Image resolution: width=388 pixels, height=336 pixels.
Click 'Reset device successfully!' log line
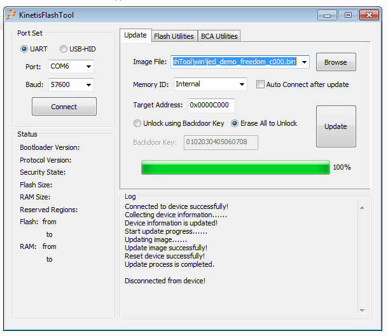[x=165, y=256]
